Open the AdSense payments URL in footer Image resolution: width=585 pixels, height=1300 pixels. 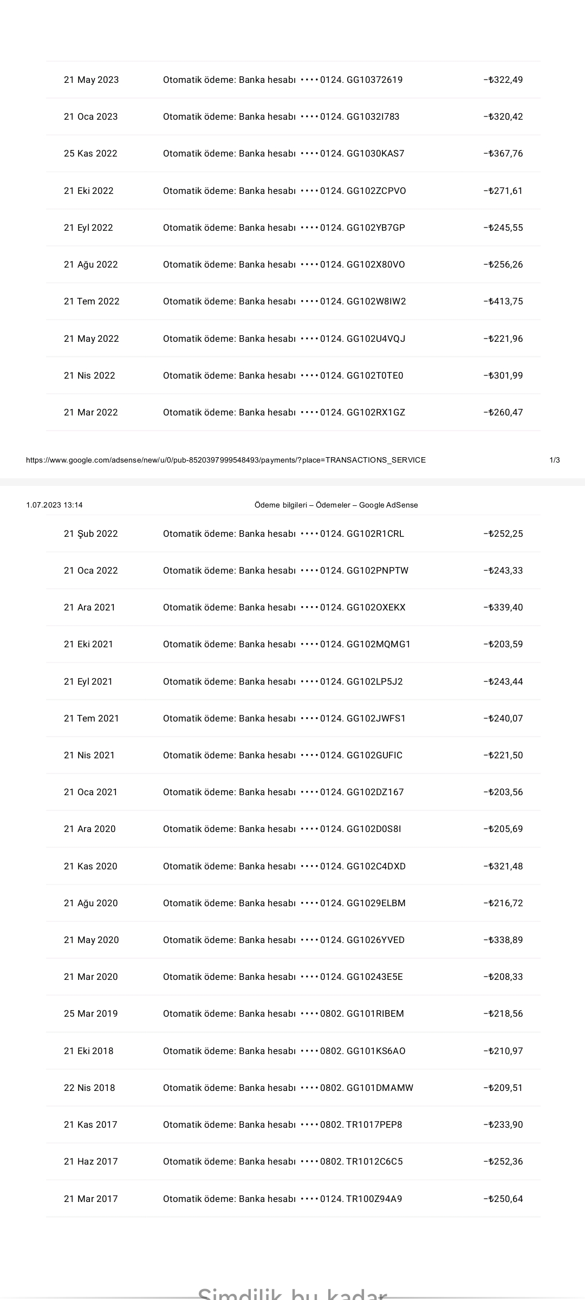[226, 460]
